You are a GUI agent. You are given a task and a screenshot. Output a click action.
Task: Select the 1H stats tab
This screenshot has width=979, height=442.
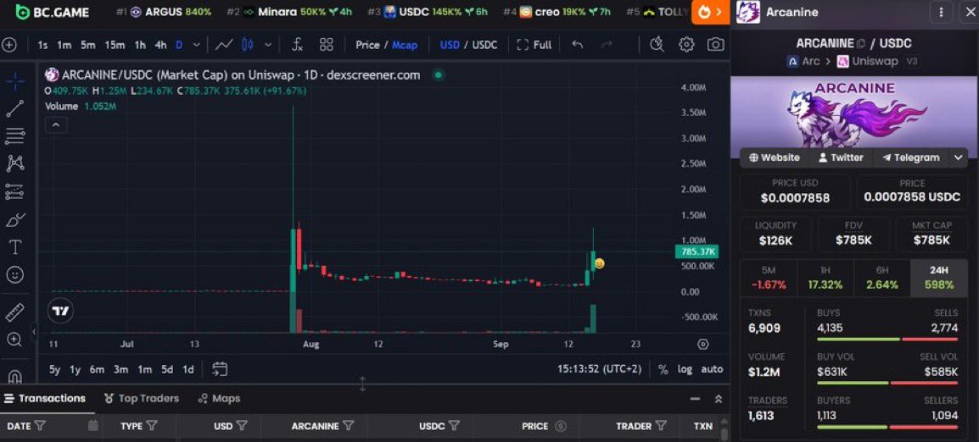coord(825,278)
